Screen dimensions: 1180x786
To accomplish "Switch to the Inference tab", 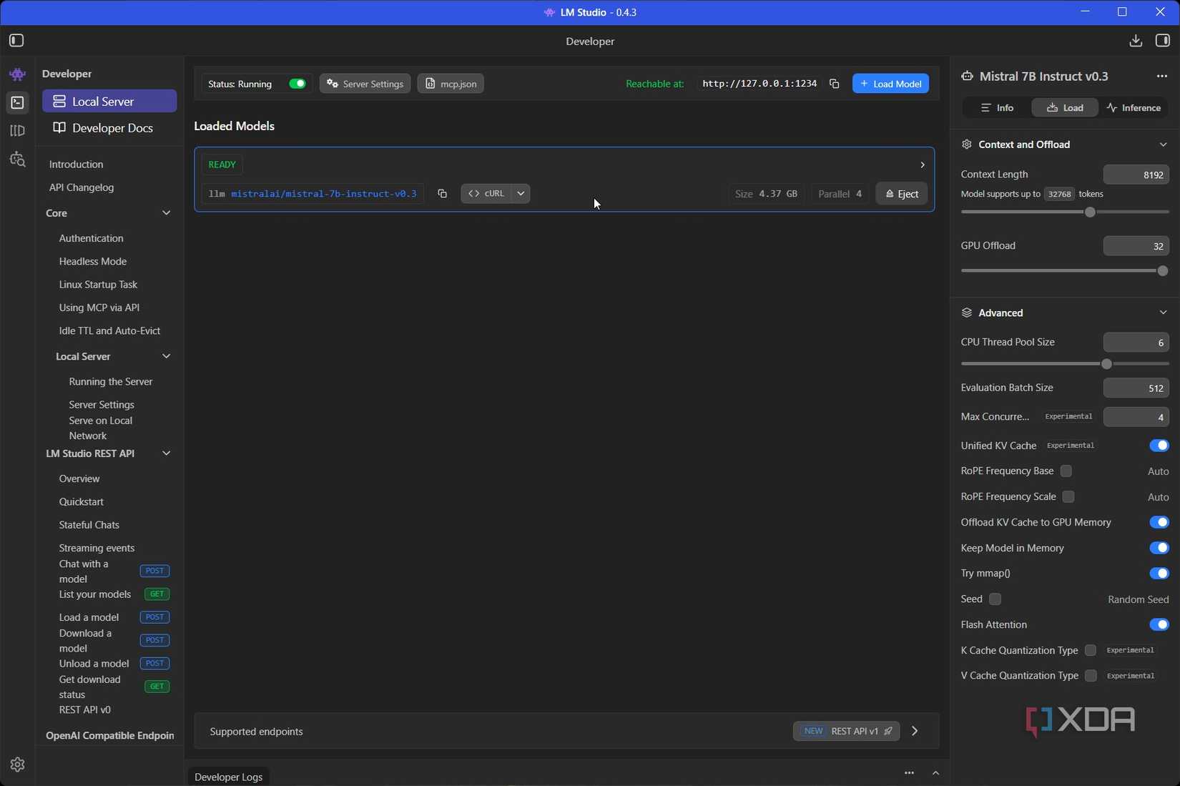I will pyautogui.click(x=1134, y=108).
